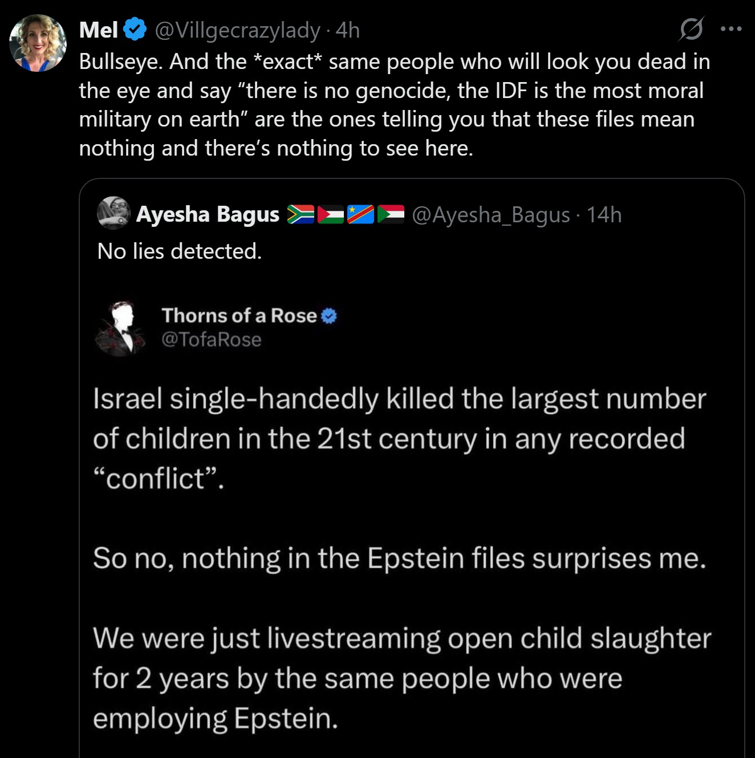Screen dimensions: 755x758
Task: Click the 4h timestamp on Mel's post
Action: 348,30
